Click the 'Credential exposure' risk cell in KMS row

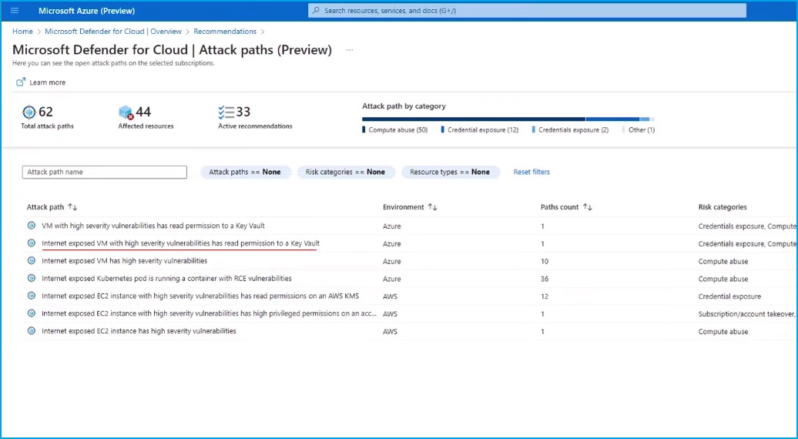[x=729, y=296]
